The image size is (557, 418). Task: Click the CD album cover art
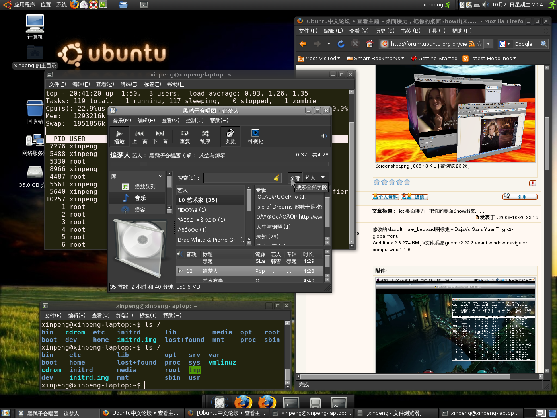tap(139, 248)
